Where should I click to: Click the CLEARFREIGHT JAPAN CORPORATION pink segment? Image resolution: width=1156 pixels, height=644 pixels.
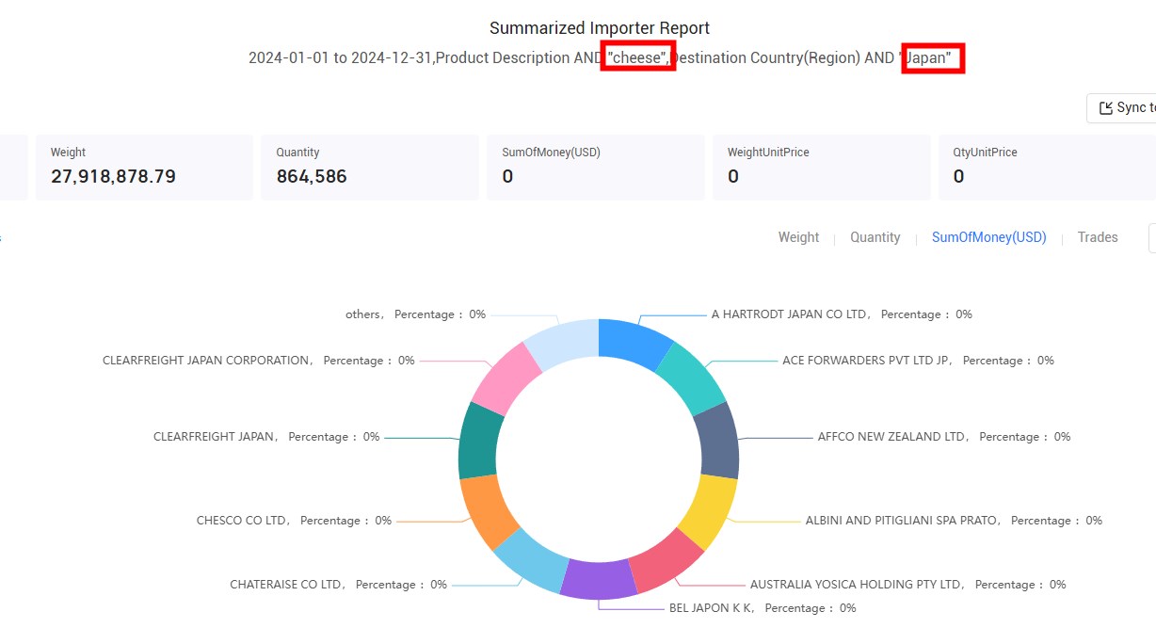[506, 378]
